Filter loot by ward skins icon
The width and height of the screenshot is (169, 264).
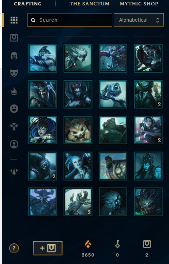(14, 126)
